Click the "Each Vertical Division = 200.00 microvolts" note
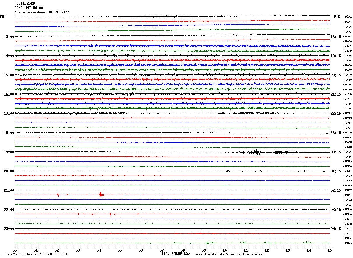 pos(37,254)
